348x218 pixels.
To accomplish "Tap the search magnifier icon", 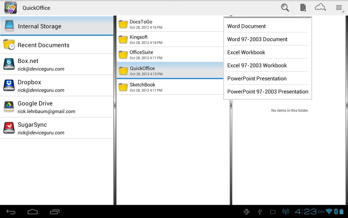I will tap(285, 7).
